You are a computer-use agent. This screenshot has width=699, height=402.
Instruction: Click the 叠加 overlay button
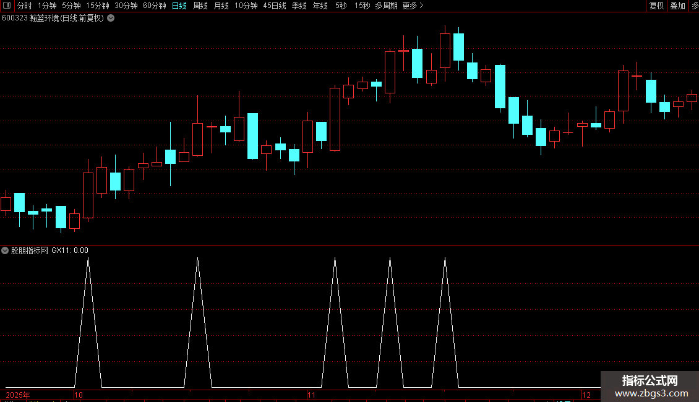pos(677,6)
